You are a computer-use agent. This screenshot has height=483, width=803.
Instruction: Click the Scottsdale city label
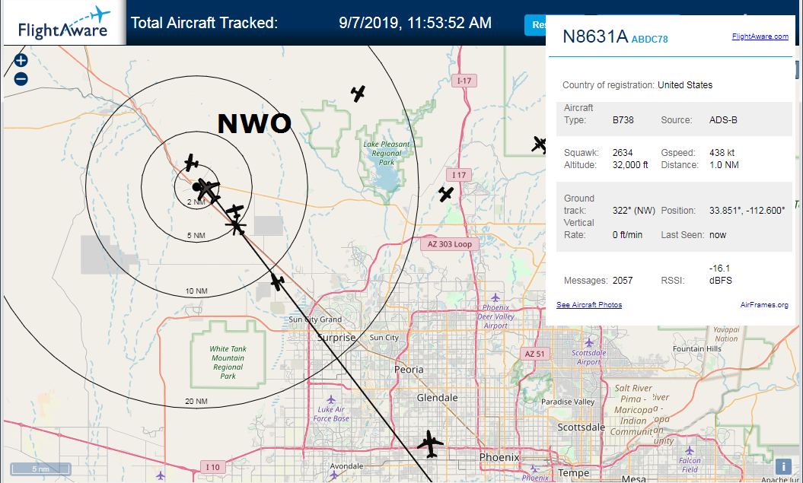pyautogui.click(x=582, y=427)
